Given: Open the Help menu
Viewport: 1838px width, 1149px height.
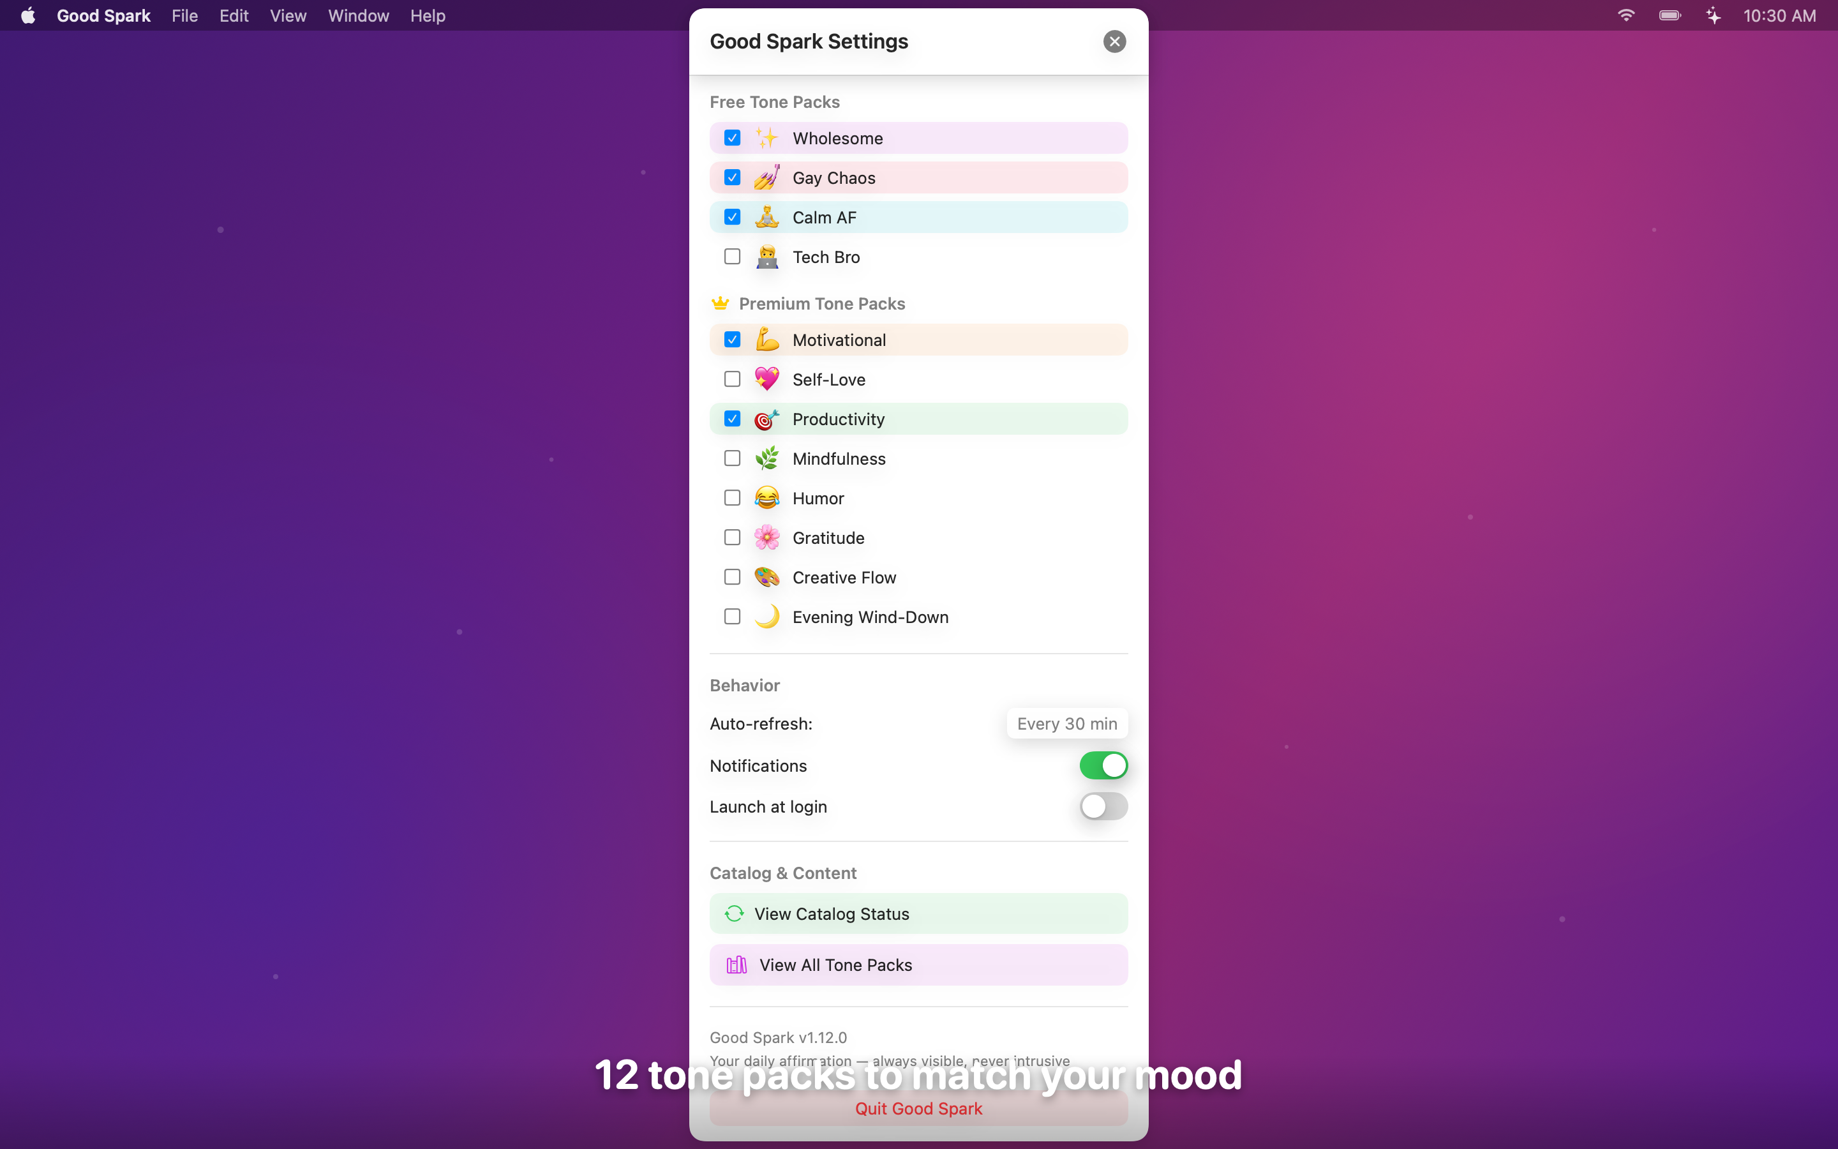Looking at the screenshot, I should pyautogui.click(x=428, y=15).
